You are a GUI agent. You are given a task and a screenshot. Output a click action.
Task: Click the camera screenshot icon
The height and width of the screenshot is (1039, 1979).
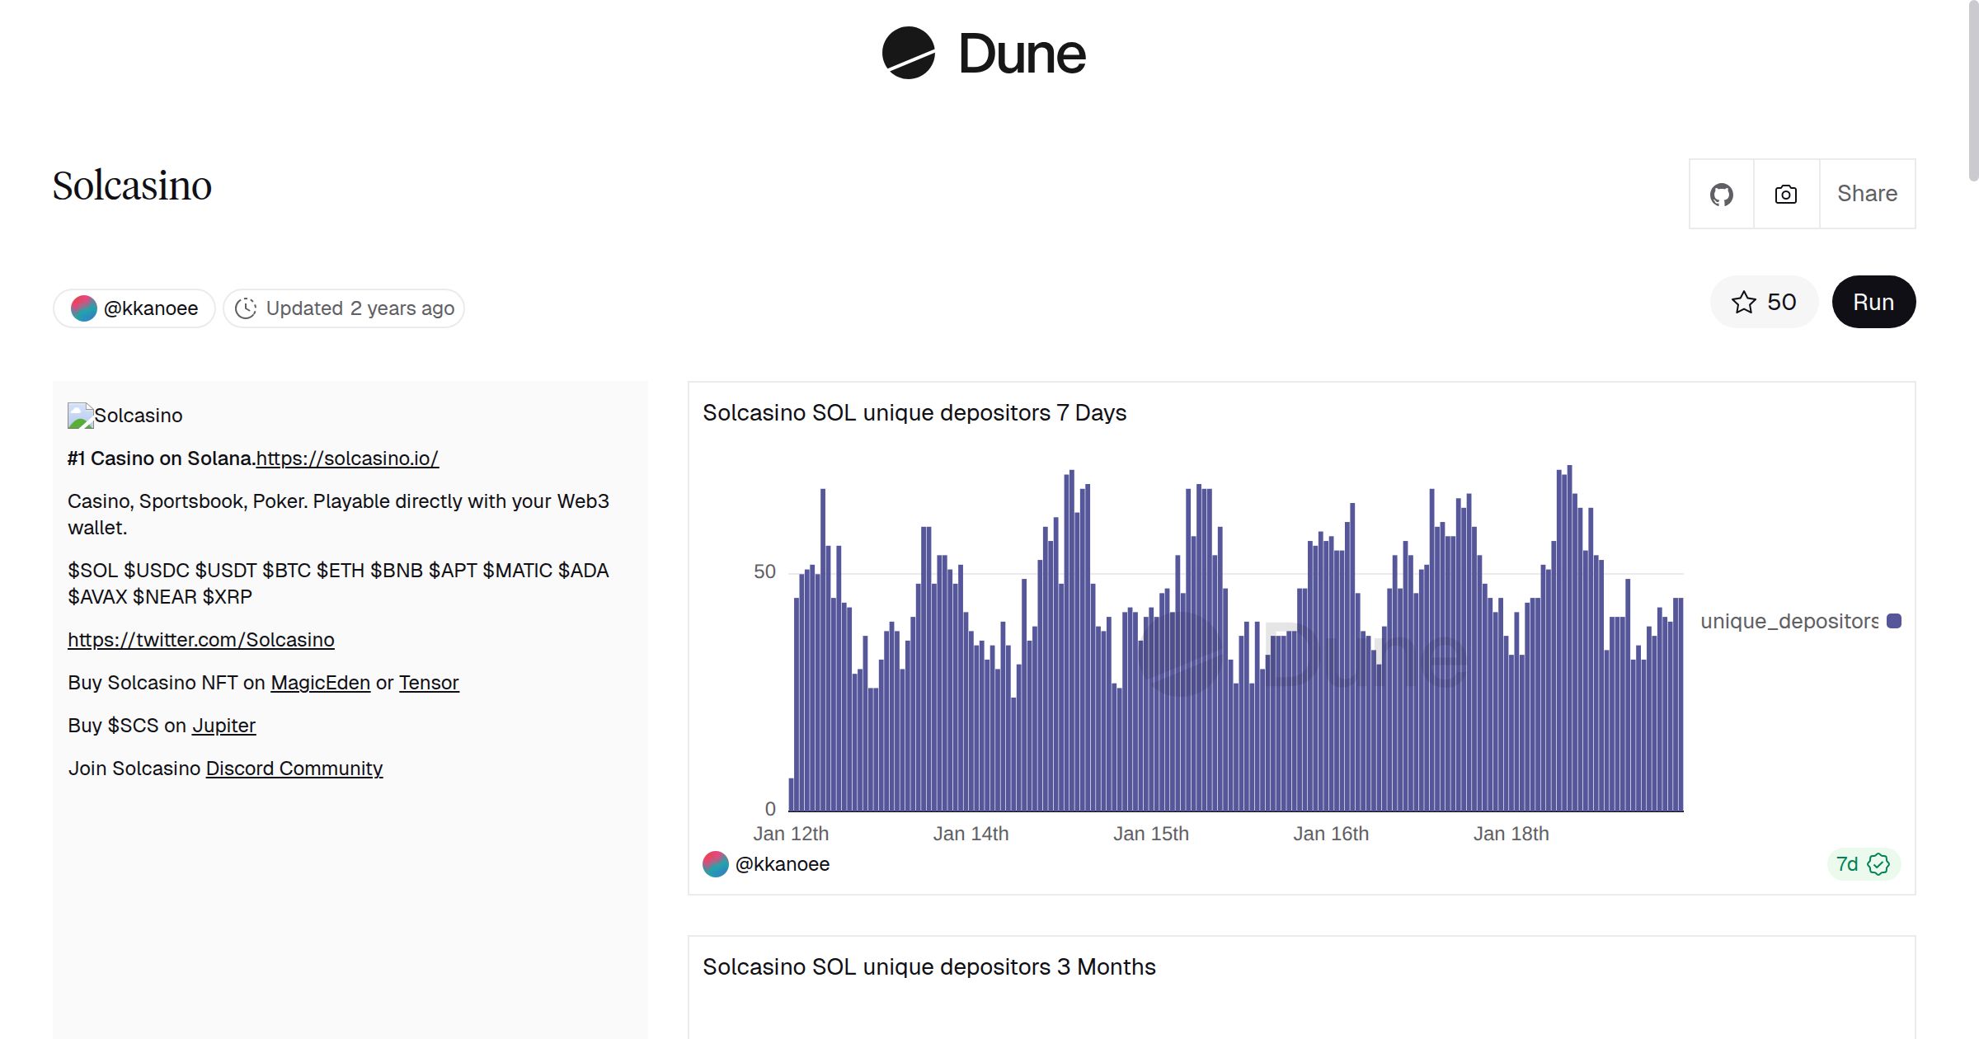click(1786, 195)
